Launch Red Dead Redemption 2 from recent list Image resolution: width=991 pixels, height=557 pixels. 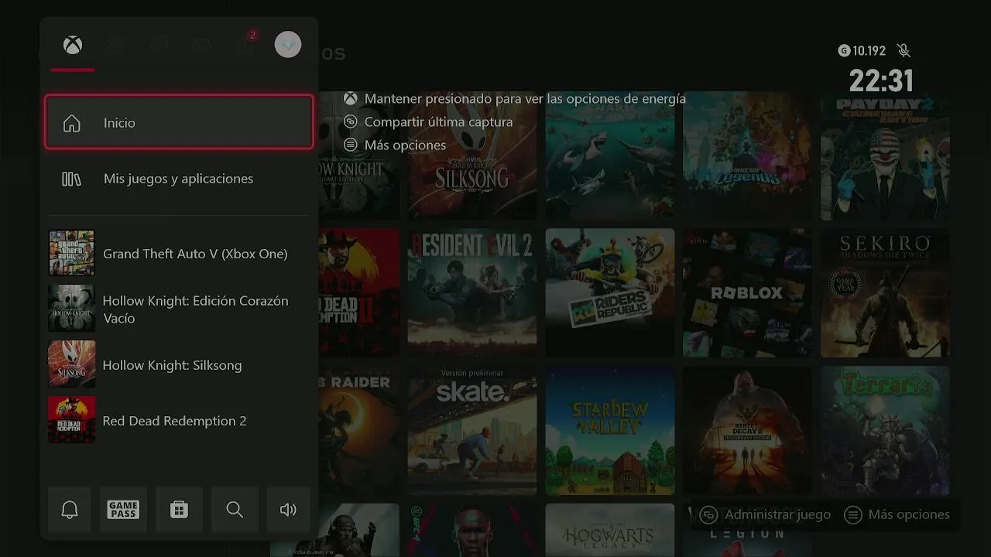click(179, 420)
